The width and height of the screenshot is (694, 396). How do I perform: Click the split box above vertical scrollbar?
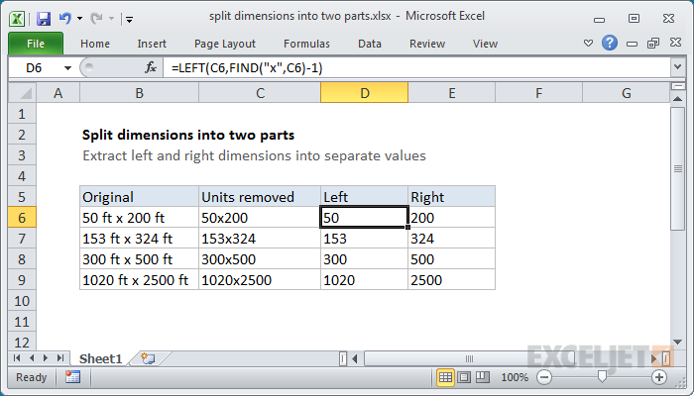tap(677, 86)
